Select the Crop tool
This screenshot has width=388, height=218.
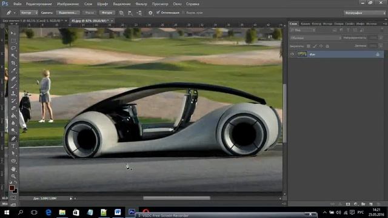(x=13, y=63)
